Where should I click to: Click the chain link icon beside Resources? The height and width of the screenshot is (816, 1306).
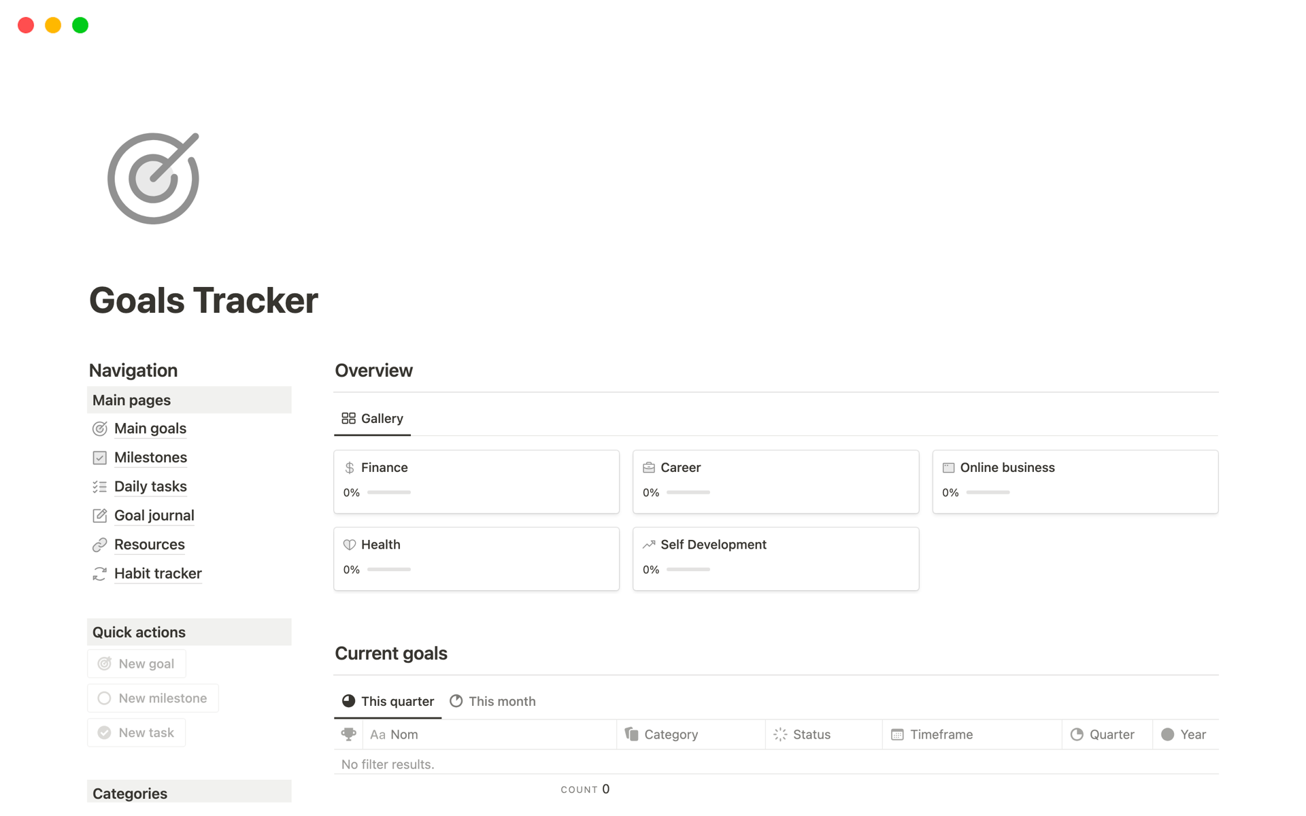point(100,545)
